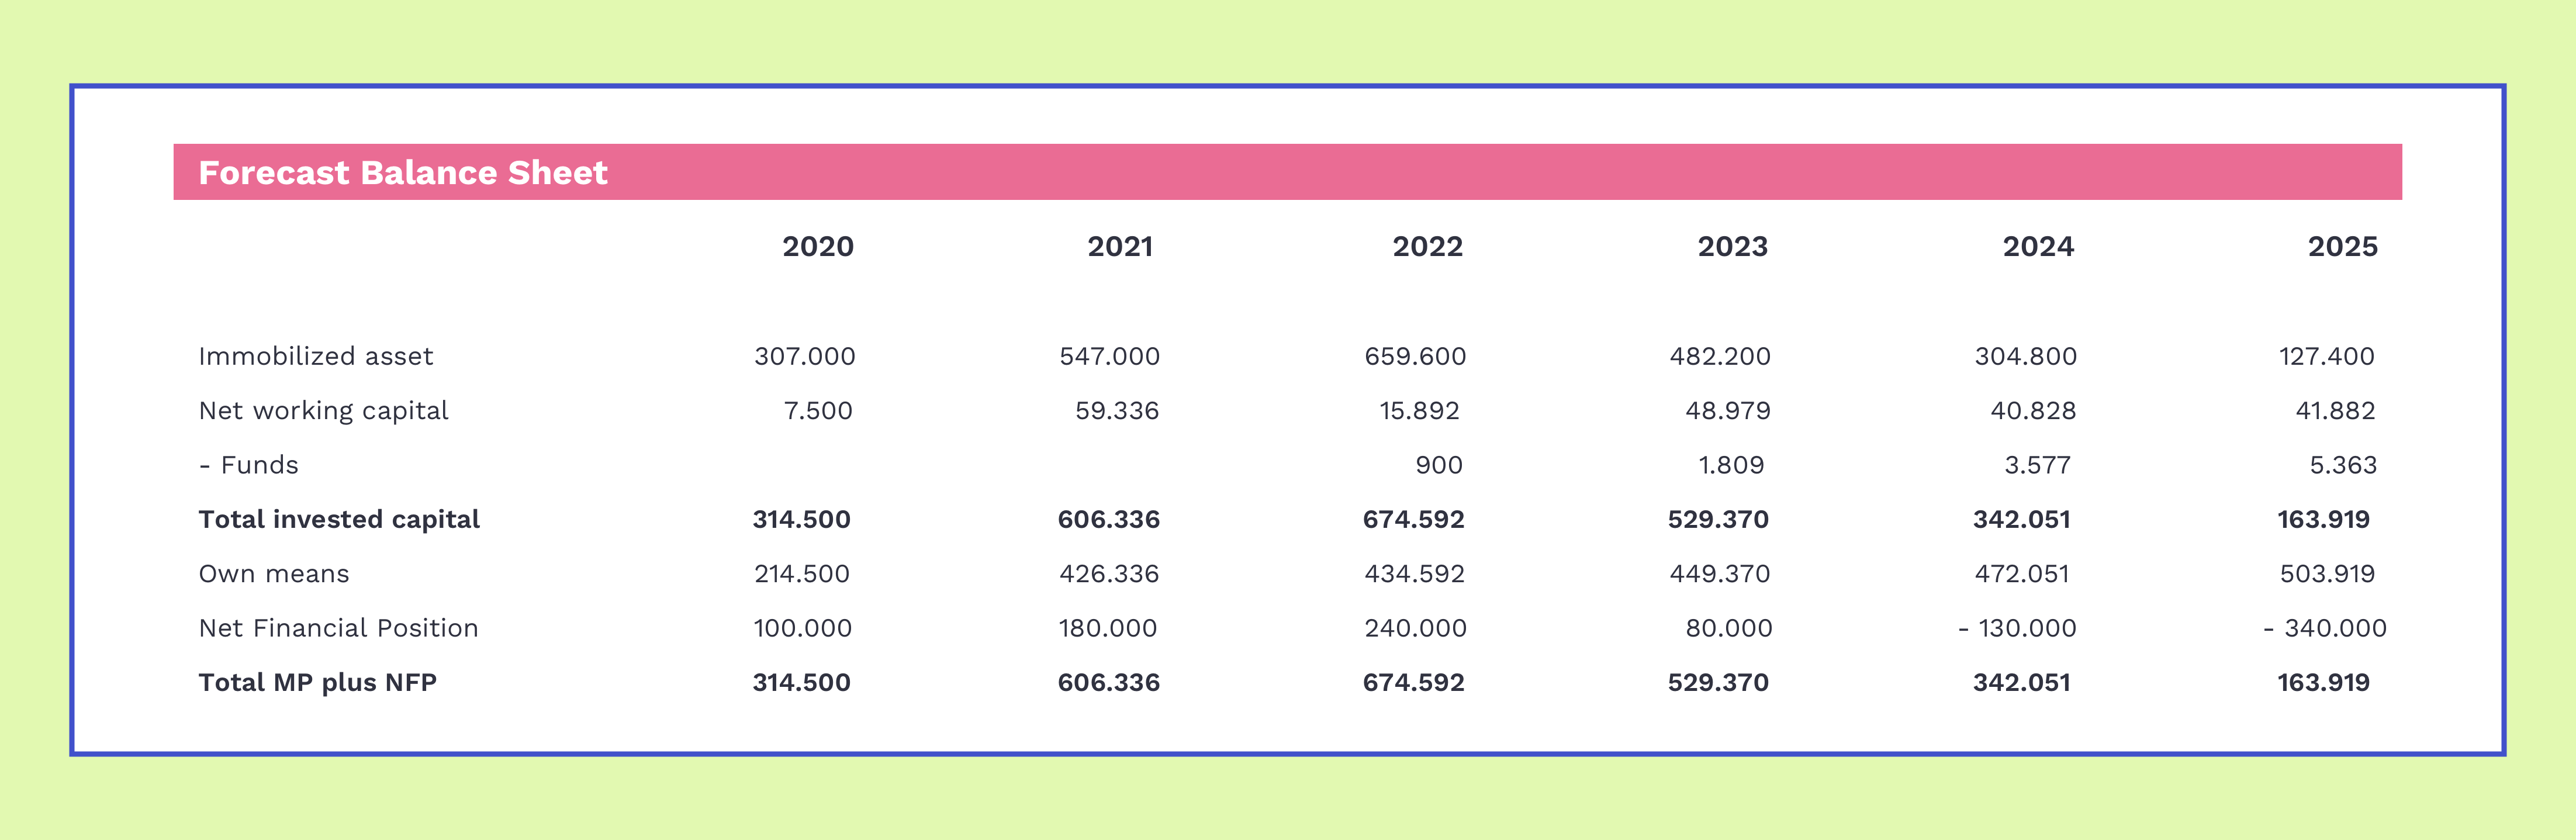The width and height of the screenshot is (2576, 840).
Task: Click the Own means row label
Action: [274, 574]
